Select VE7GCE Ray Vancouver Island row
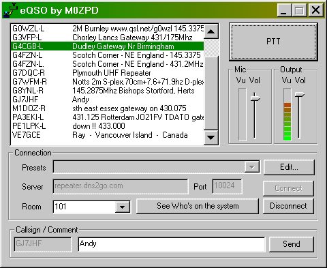Image resolution: width=327 pixels, height=268 pixels. pyautogui.click(x=107, y=135)
